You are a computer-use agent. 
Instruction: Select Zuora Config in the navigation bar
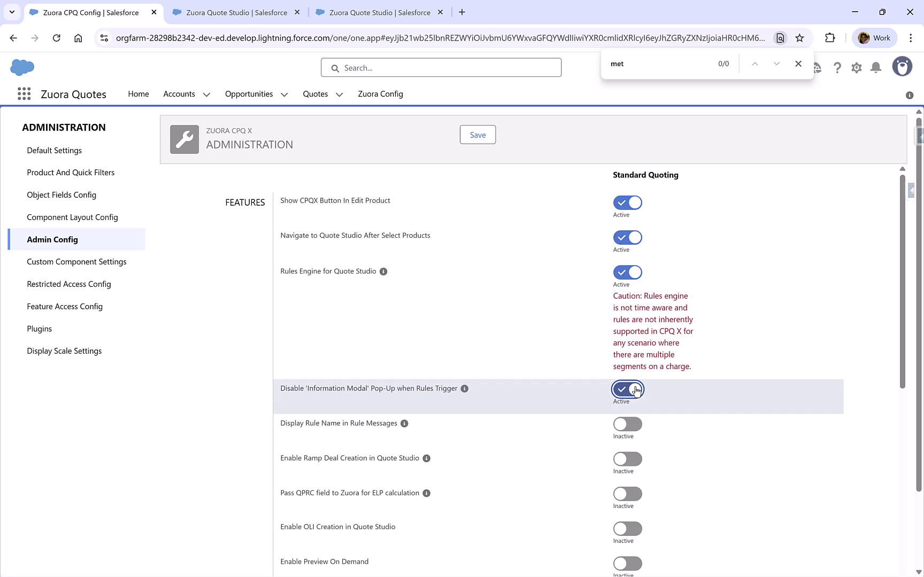380,94
